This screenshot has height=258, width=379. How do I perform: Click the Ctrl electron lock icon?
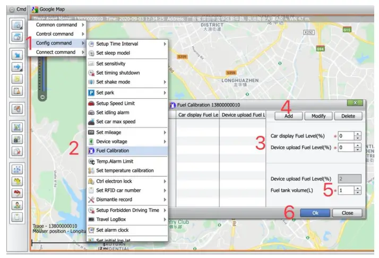tap(91, 181)
